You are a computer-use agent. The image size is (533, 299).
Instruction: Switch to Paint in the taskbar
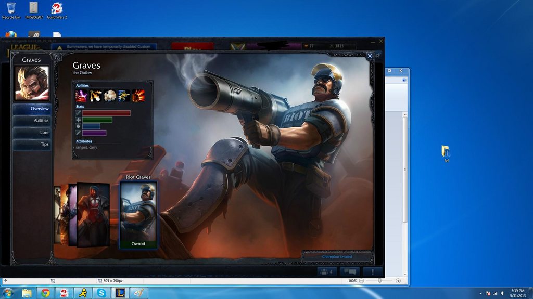138,293
